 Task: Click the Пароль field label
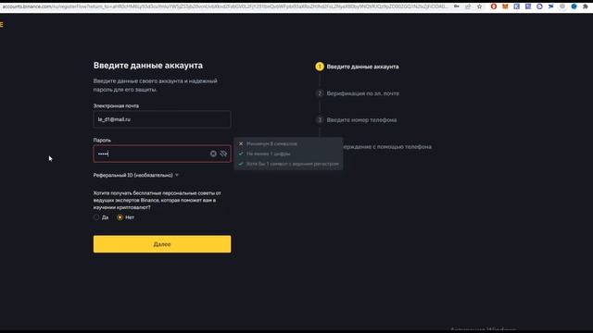tap(102, 140)
